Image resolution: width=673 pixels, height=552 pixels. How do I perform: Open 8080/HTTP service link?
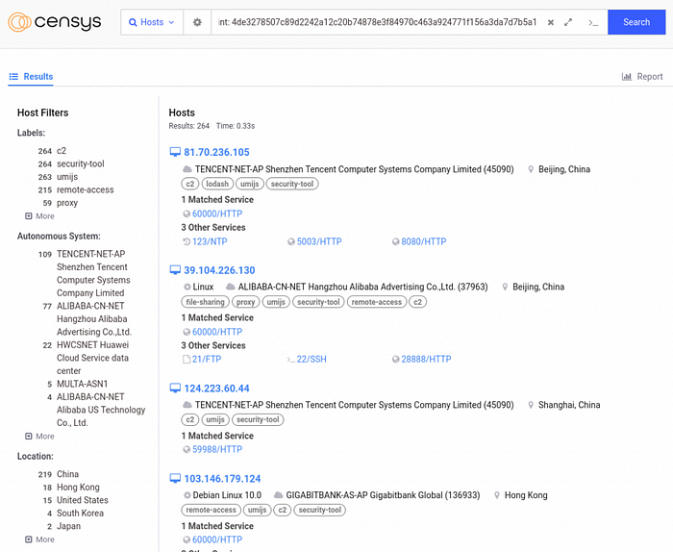424,241
